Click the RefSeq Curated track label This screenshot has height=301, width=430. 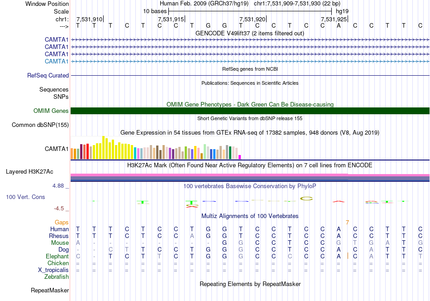tap(48, 75)
